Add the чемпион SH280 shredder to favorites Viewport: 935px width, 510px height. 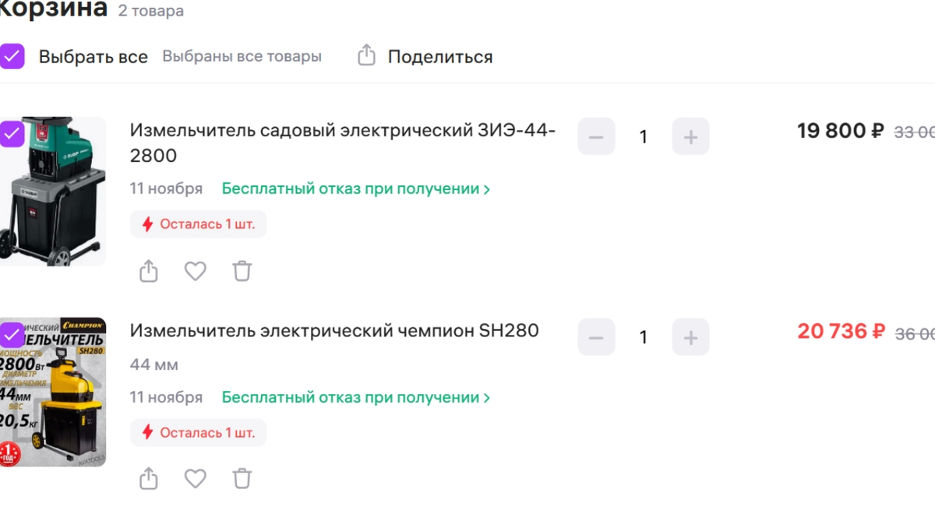195,478
